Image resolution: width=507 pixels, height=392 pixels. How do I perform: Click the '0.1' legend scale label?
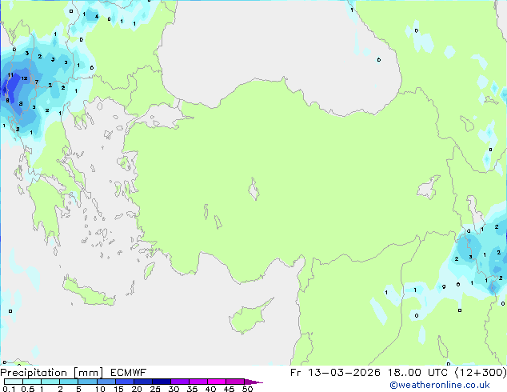(x=9, y=389)
